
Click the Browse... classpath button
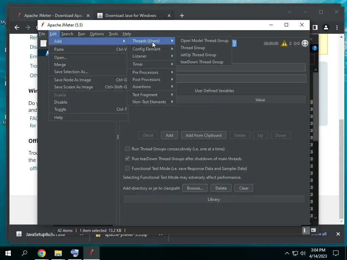pyautogui.click(x=195, y=188)
